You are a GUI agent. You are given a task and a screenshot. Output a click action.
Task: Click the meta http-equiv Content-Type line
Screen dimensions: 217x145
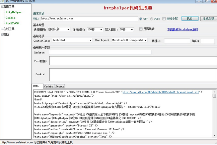pos(80,103)
